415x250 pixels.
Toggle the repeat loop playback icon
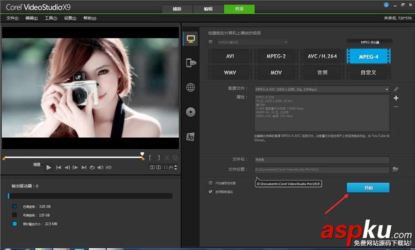[x=92, y=168]
